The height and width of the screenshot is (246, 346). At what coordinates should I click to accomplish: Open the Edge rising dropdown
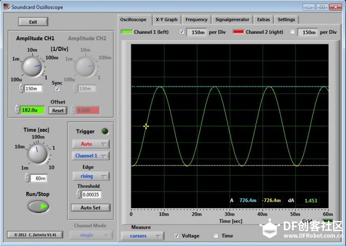click(x=91, y=176)
